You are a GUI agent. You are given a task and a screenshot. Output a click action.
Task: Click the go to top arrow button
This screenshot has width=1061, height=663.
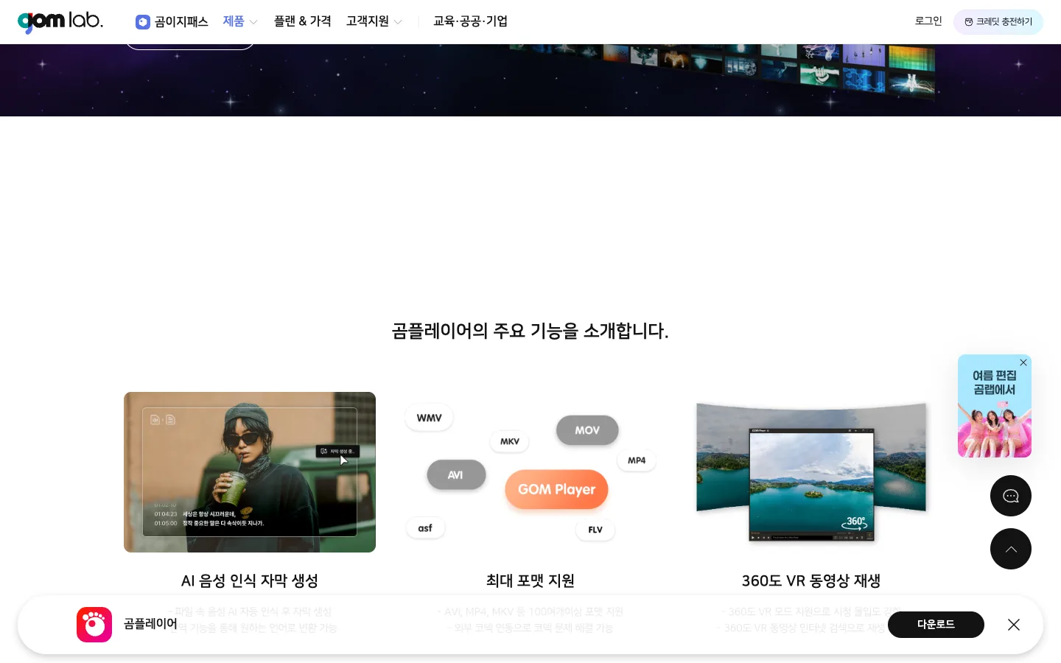pos(1011,549)
